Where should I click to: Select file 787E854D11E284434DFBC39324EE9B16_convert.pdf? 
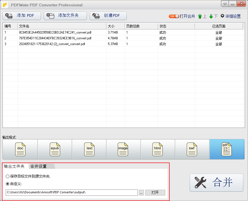click(55, 38)
